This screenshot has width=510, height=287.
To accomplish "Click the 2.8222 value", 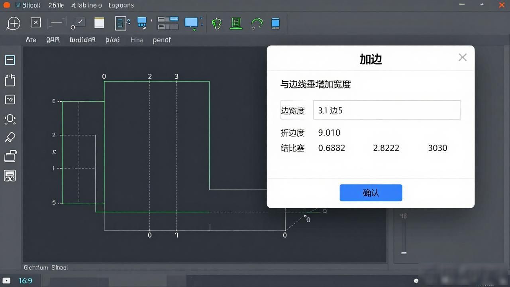I will click(x=386, y=148).
